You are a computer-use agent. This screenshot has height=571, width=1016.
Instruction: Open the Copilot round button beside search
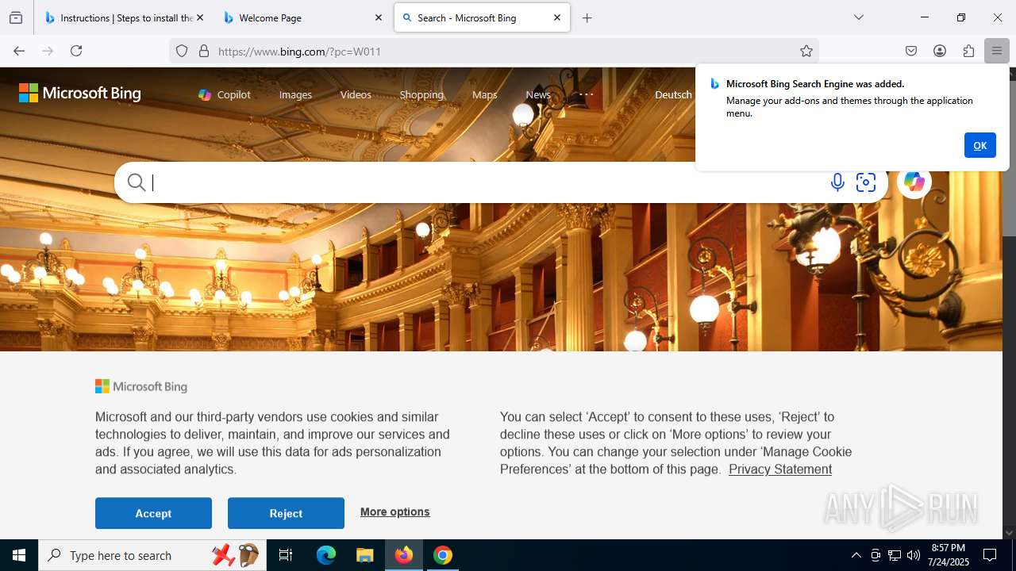point(914,182)
